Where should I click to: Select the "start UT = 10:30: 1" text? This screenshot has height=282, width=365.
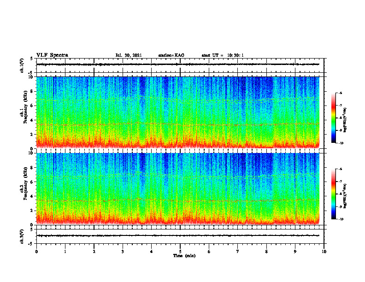tap(223, 55)
